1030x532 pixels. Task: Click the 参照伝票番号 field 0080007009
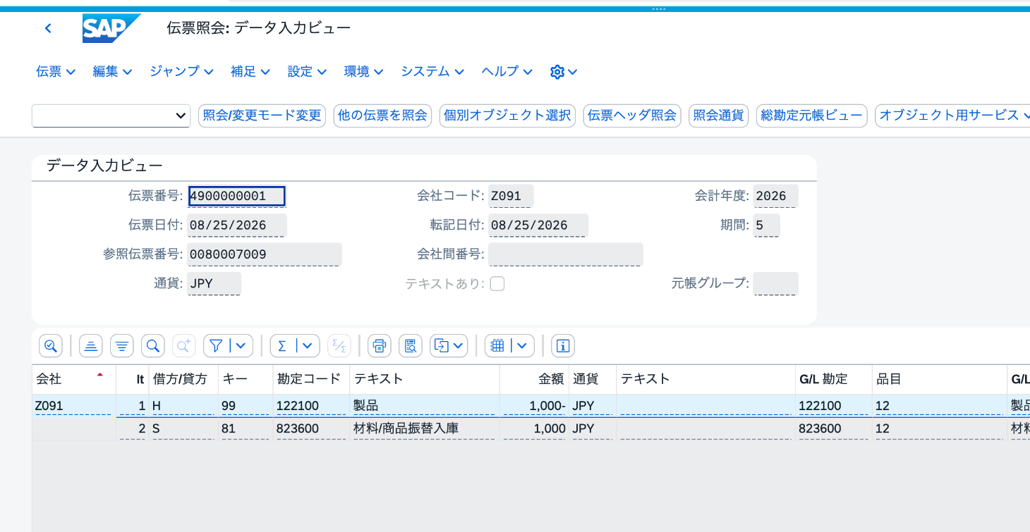(264, 254)
